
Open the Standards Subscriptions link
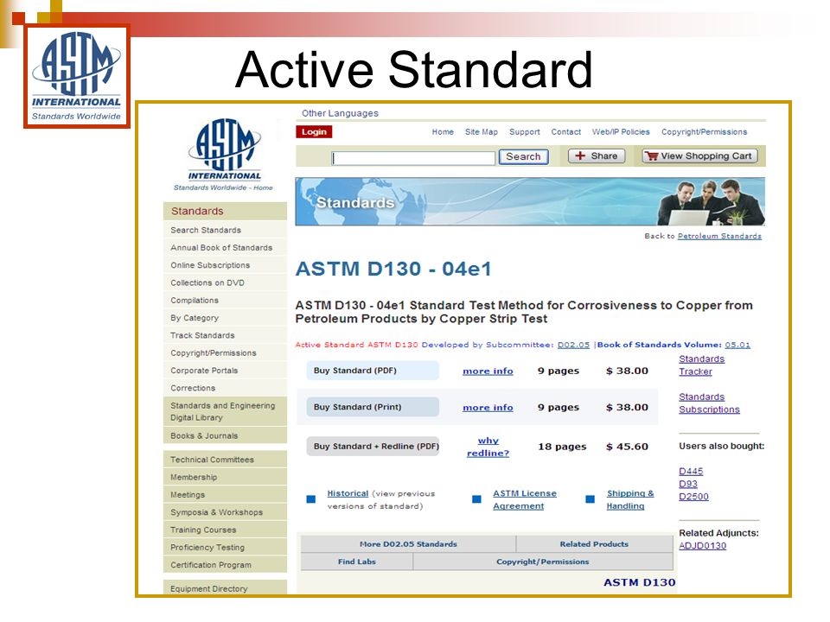[709, 403]
